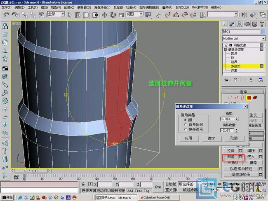Open the Display command panel tab

(255, 24)
